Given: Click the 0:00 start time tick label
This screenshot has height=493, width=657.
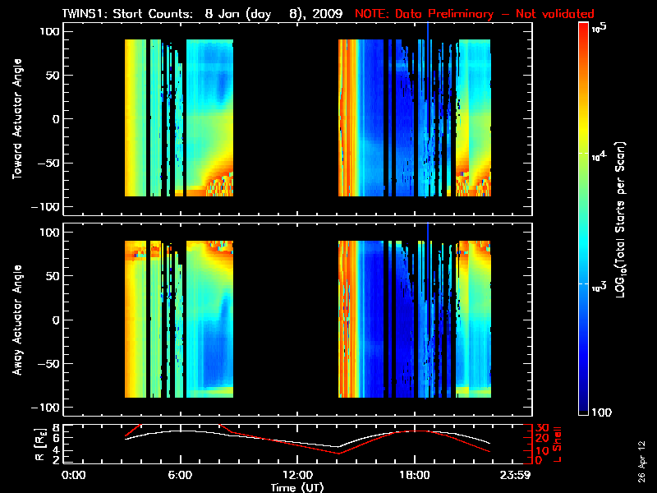Looking at the screenshot, I should (x=74, y=475).
